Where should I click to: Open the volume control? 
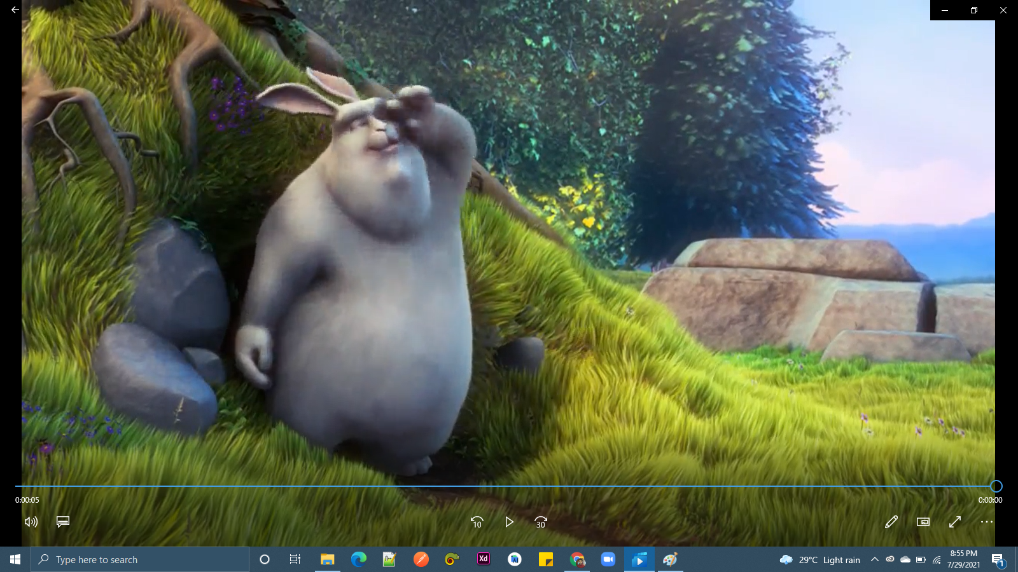[x=31, y=522]
